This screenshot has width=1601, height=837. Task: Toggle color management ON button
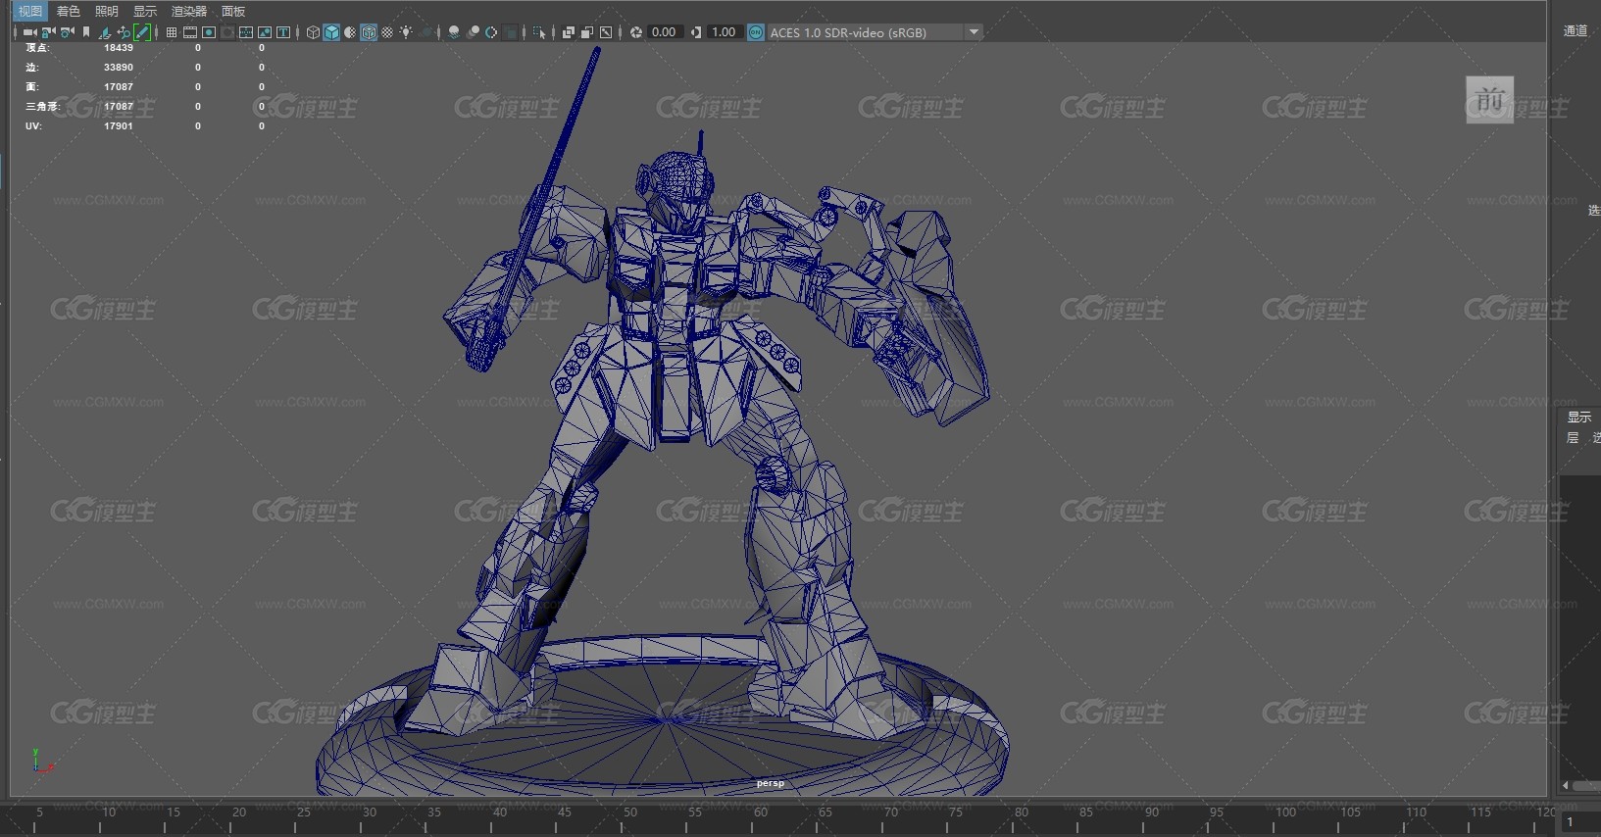(756, 32)
